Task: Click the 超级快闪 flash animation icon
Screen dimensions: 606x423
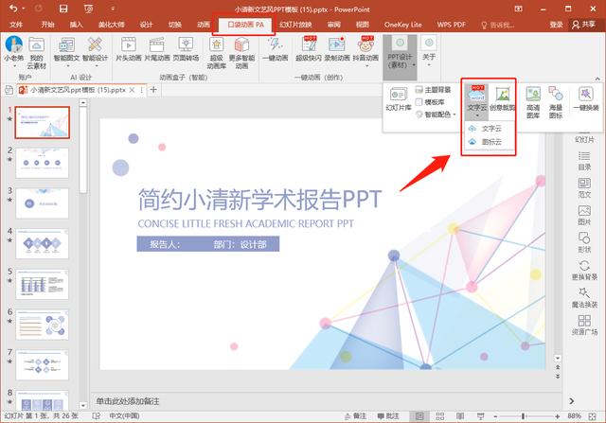Action: (309, 49)
